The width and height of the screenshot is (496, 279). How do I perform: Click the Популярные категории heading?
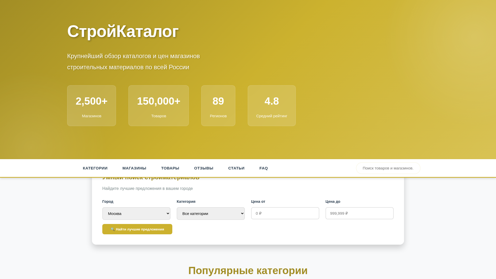(x=248, y=270)
